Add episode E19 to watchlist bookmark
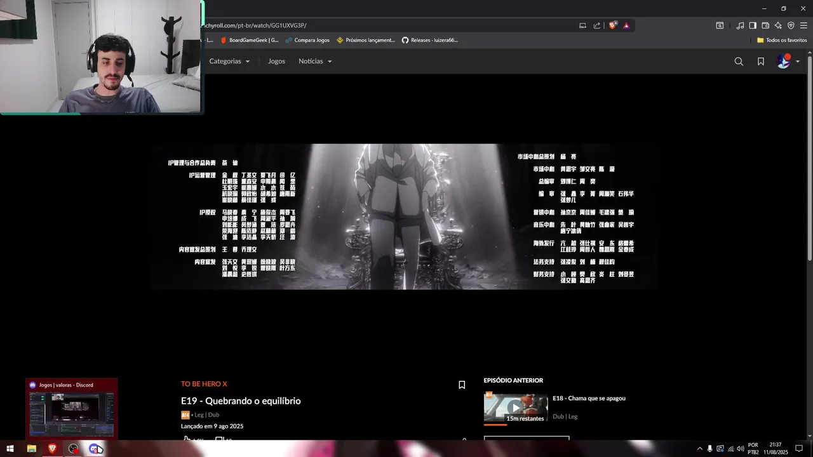 (x=462, y=385)
